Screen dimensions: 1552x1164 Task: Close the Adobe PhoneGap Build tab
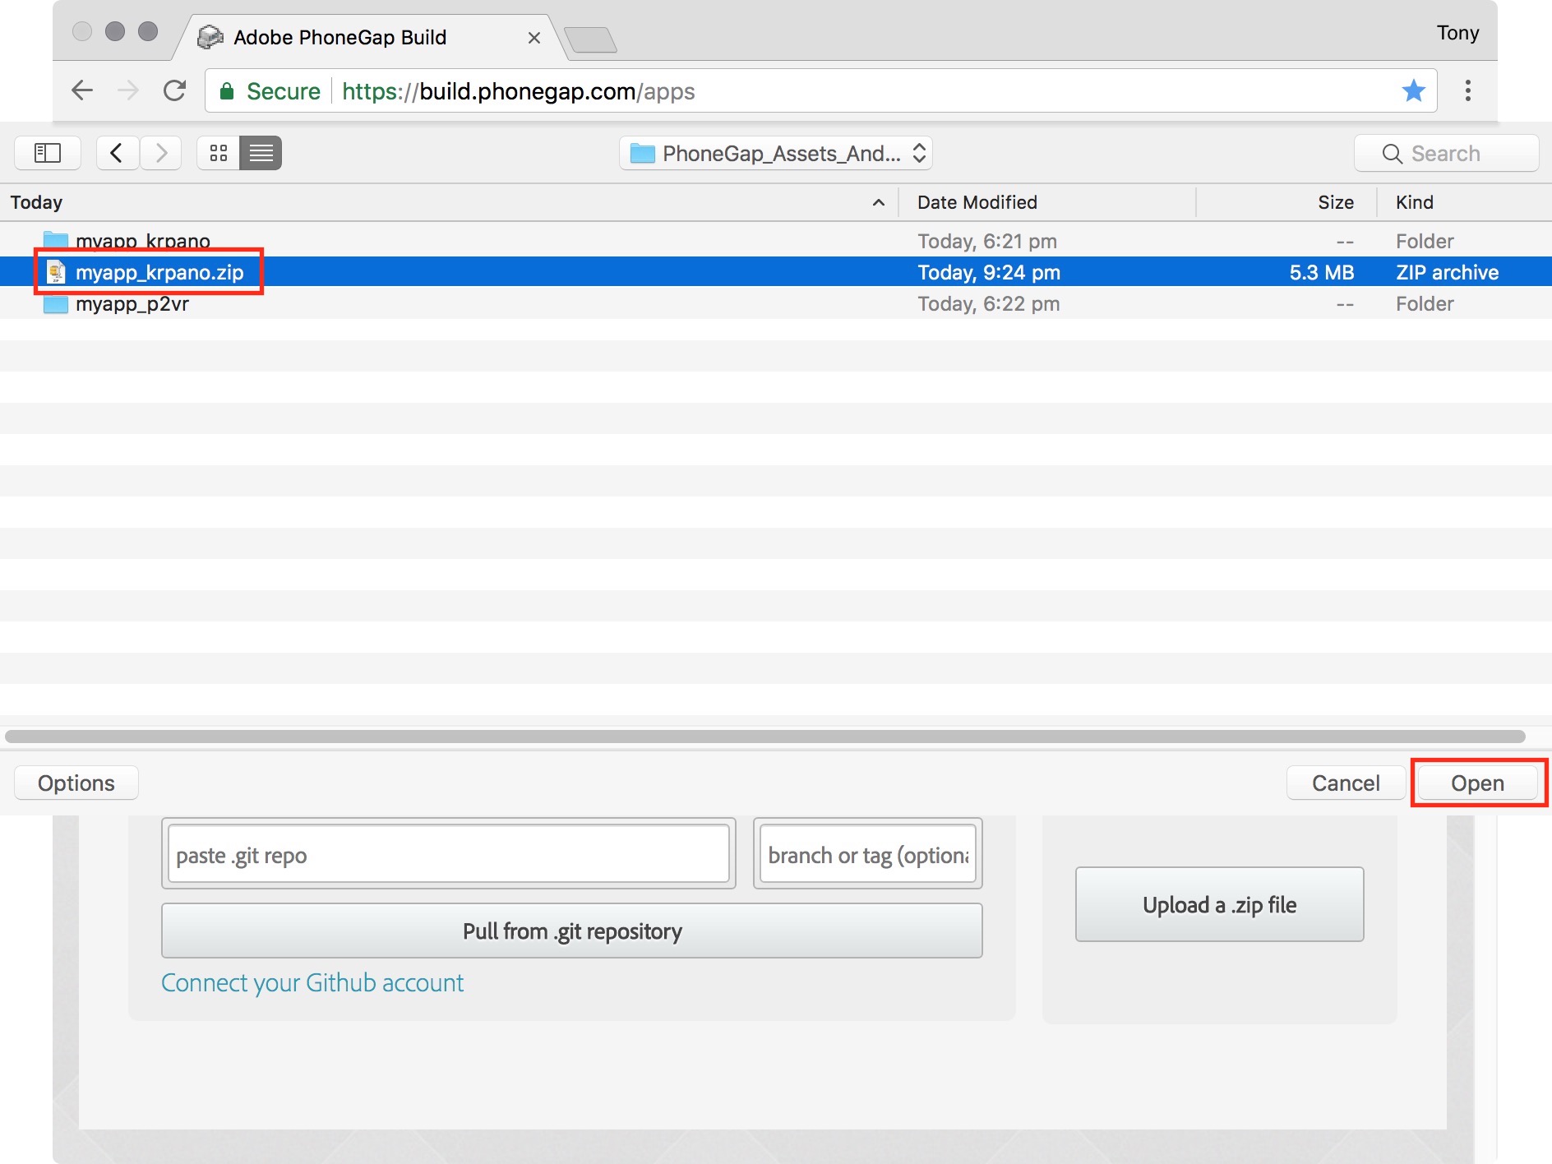(533, 38)
